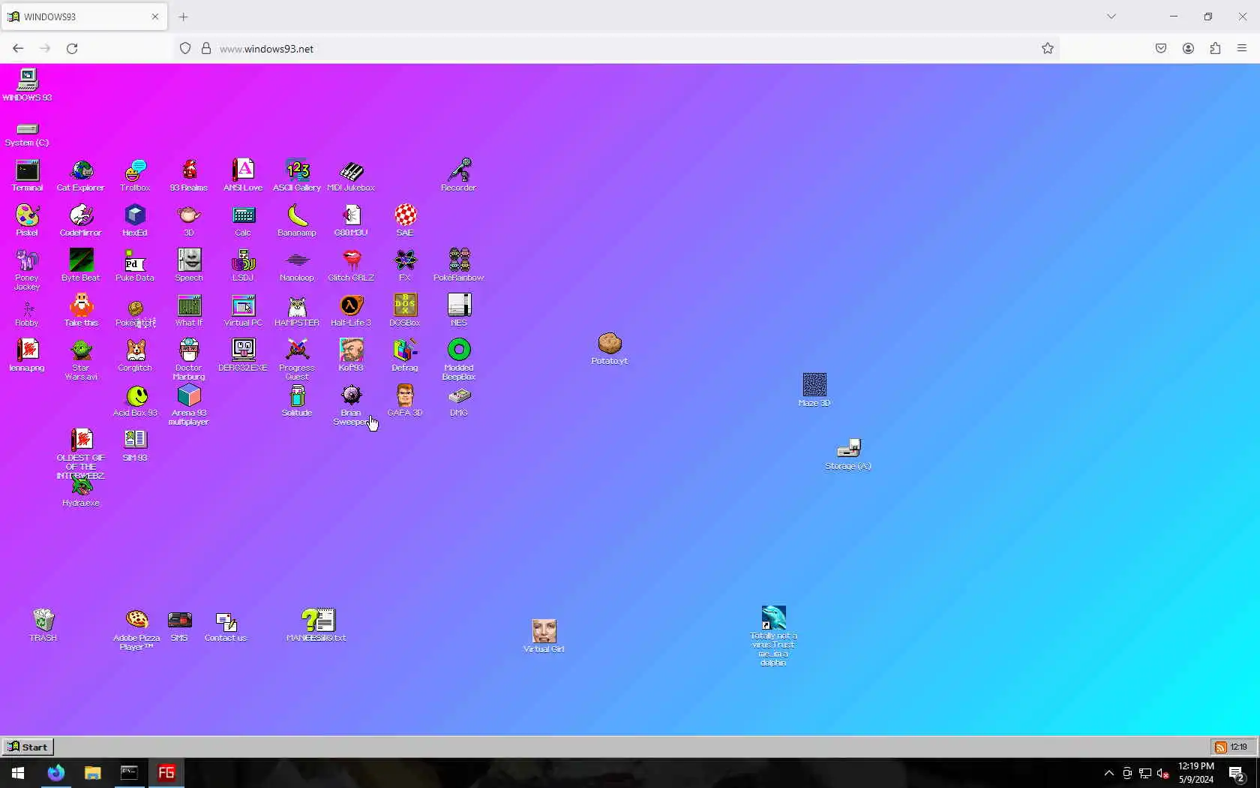
Task: Launch ANSI Love from the desktop
Action: (243, 176)
